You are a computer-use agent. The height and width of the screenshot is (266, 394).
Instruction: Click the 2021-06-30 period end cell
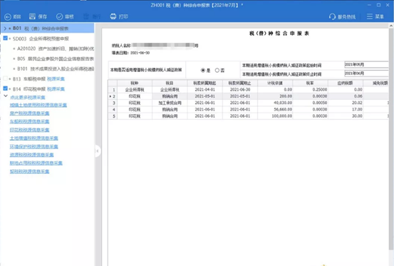(240, 90)
